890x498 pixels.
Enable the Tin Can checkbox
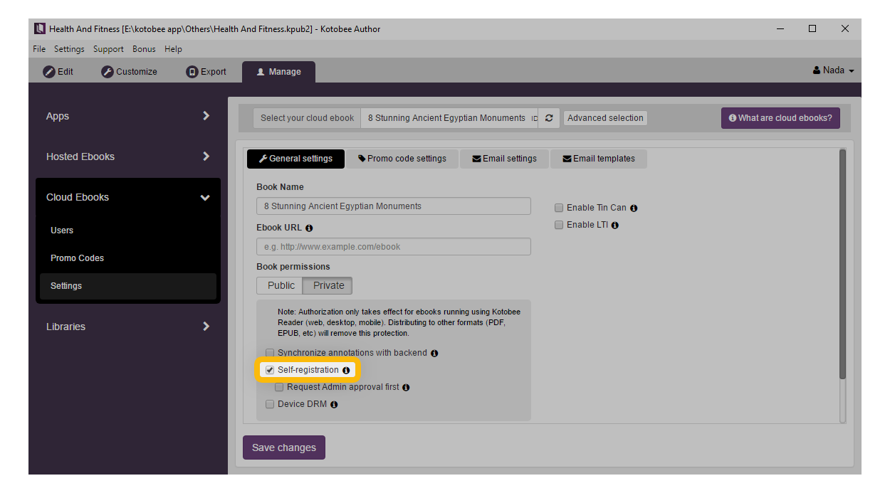tap(559, 208)
